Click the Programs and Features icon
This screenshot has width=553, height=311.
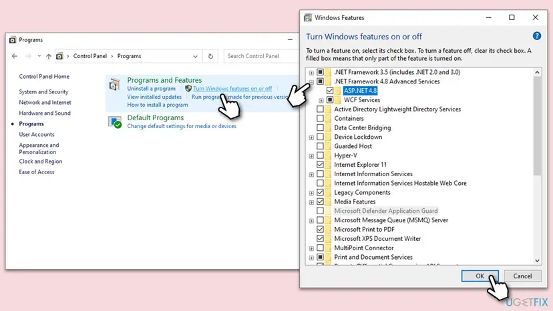pos(114,85)
